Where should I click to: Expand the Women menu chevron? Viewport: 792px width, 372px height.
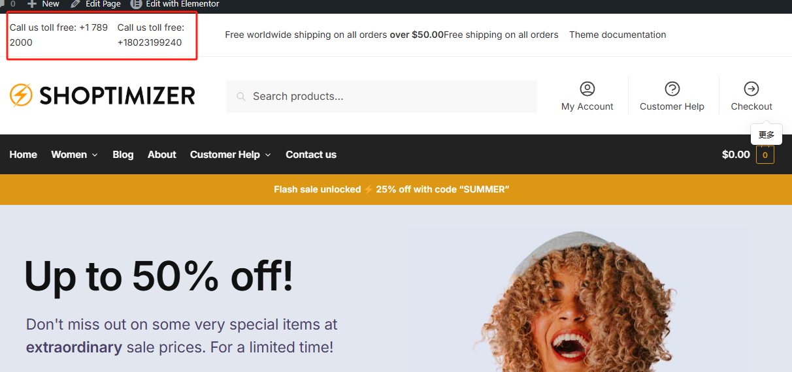click(x=95, y=155)
